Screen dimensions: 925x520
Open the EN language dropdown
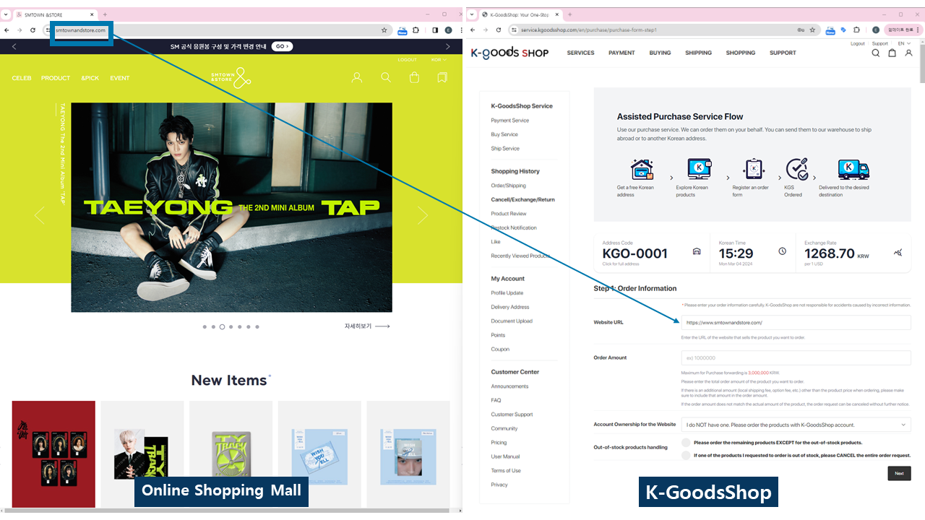pyautogui.click(x=903, y=43)
